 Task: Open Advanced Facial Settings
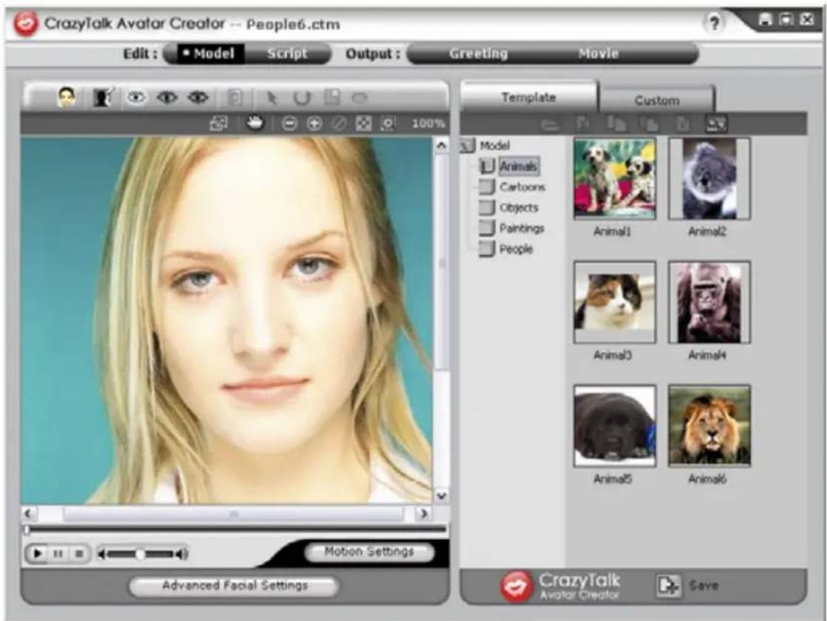click(x=234, y=585)
